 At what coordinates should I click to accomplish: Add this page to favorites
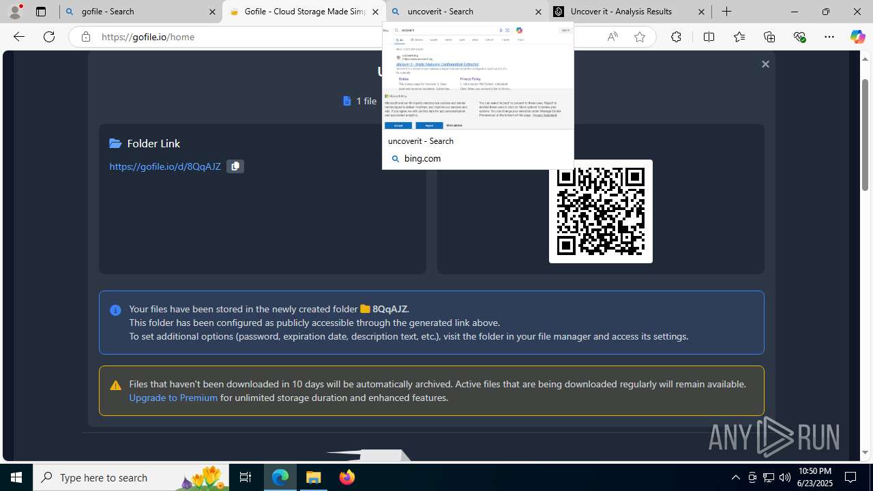pyautogui.click(x=640, y=37)
